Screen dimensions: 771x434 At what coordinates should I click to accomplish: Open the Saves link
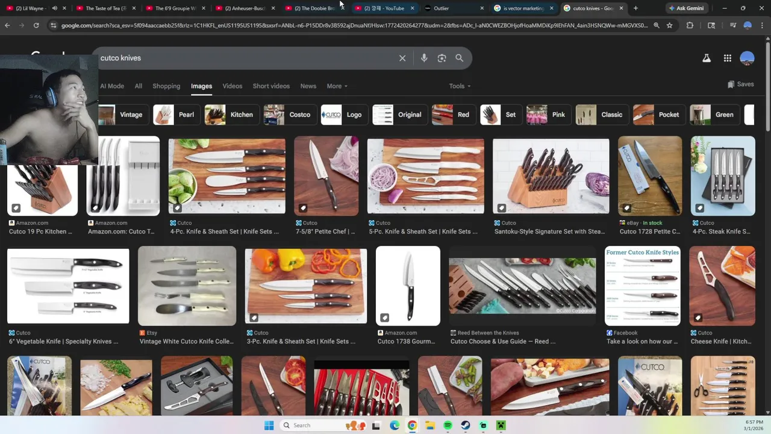740,84
